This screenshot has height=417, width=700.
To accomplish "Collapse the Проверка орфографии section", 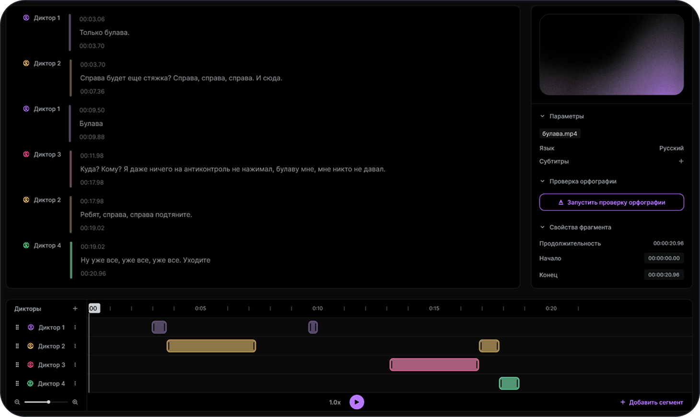I will coord(542,181).
